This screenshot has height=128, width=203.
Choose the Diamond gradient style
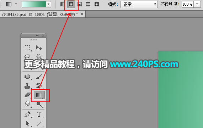pyautogui.click(x=97, y=4)
